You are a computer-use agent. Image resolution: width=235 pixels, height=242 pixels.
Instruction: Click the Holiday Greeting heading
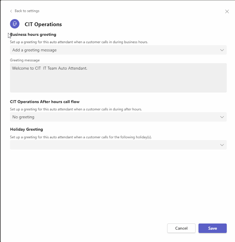click(x=27, y=129)
